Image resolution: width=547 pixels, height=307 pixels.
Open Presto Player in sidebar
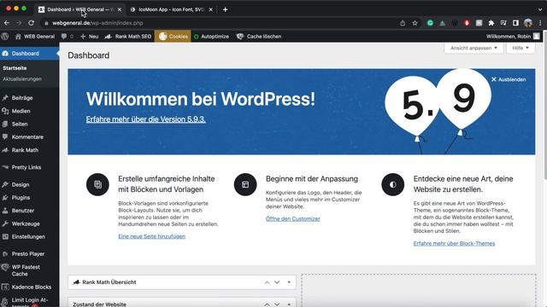click(29, 254)
